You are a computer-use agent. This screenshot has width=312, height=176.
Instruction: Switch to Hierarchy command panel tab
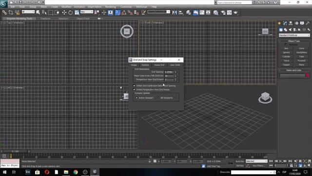(x=291, y=23)
